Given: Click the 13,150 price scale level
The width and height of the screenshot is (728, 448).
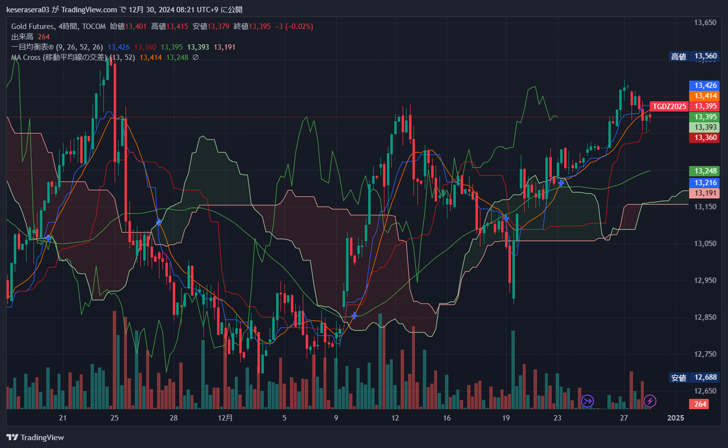Looking at the screenshot, I should (x=706, y=207).
